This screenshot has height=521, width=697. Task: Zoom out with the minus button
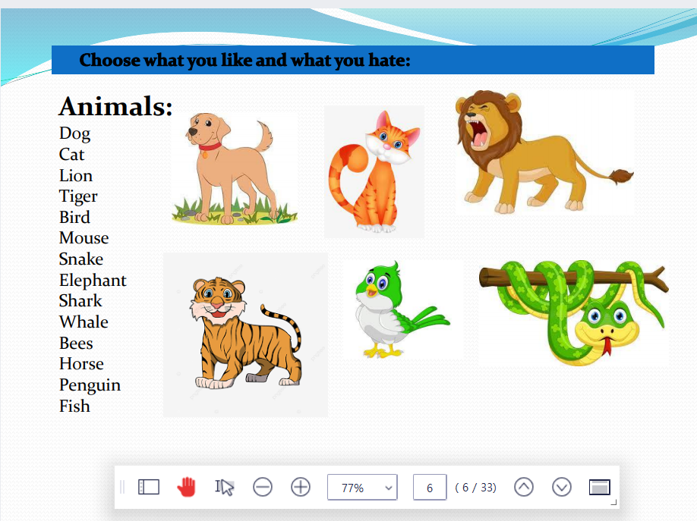263,487
